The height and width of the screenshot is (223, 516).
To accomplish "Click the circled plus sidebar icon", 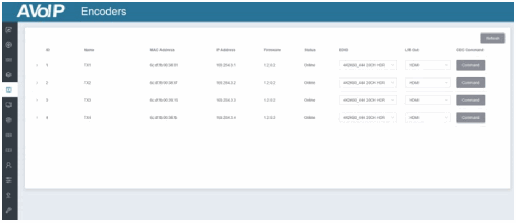I will click(x=9, y=45).
